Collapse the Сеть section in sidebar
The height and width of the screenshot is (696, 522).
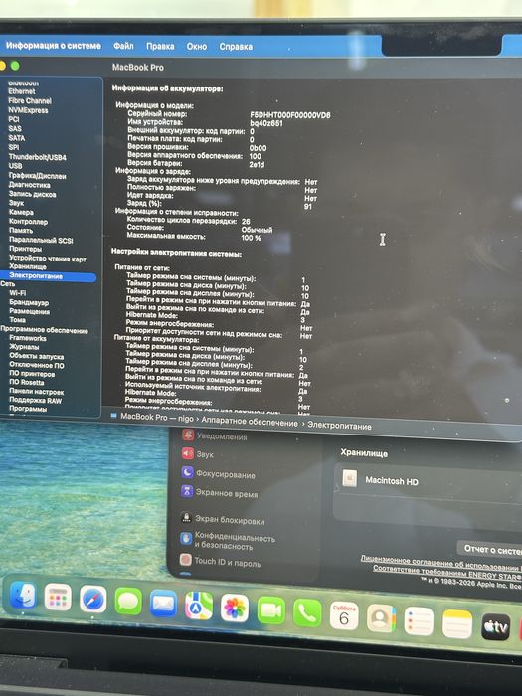(7, 284)
